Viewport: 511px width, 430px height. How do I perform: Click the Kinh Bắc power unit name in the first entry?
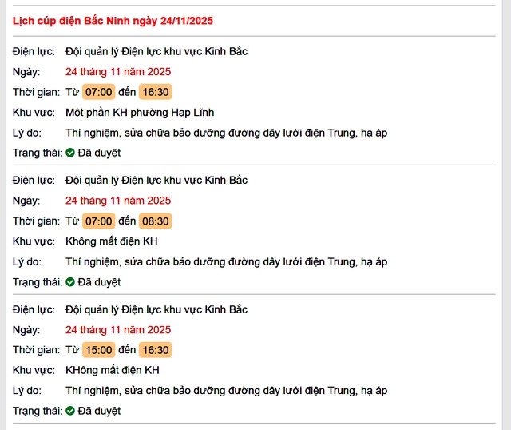156,51
